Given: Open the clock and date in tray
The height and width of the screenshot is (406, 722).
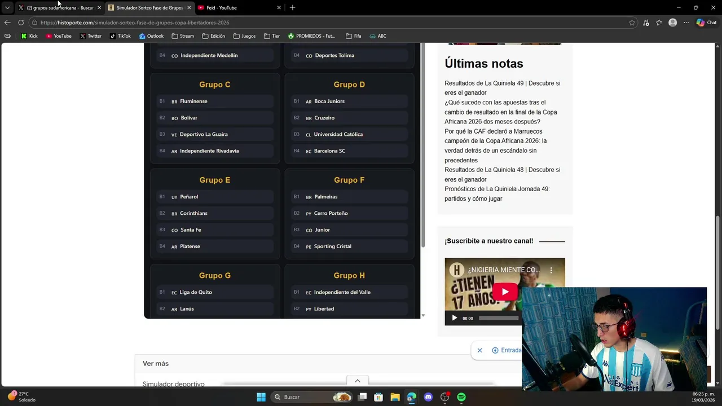Looking at the screenshot, I should click(x=704, y=397).
